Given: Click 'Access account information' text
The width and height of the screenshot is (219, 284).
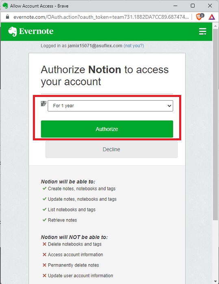Looking at the screenshot, I should (x=76, y=254).
